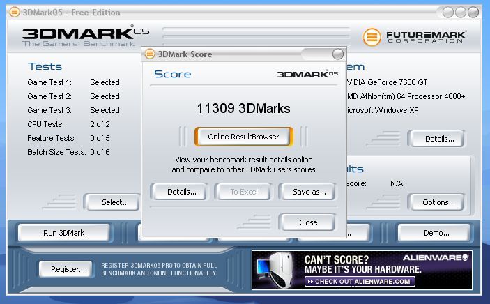Viewport: 490px width, 304px height.
Task: Click the 'Tests' section heading
Action: [x=45, y=67]
